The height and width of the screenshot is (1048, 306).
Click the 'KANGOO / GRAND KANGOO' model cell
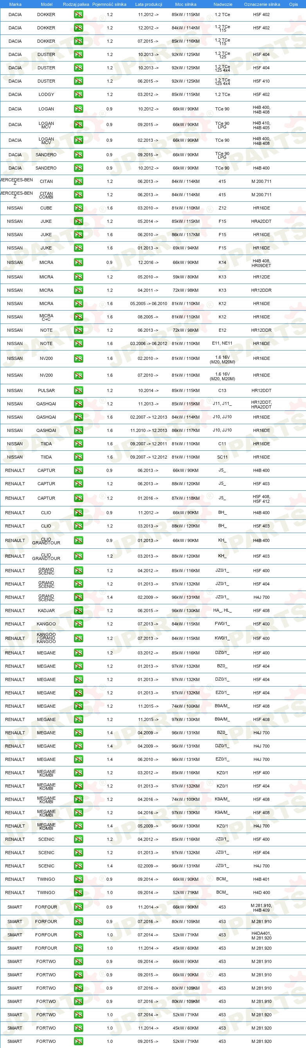[x=46, y=638]
